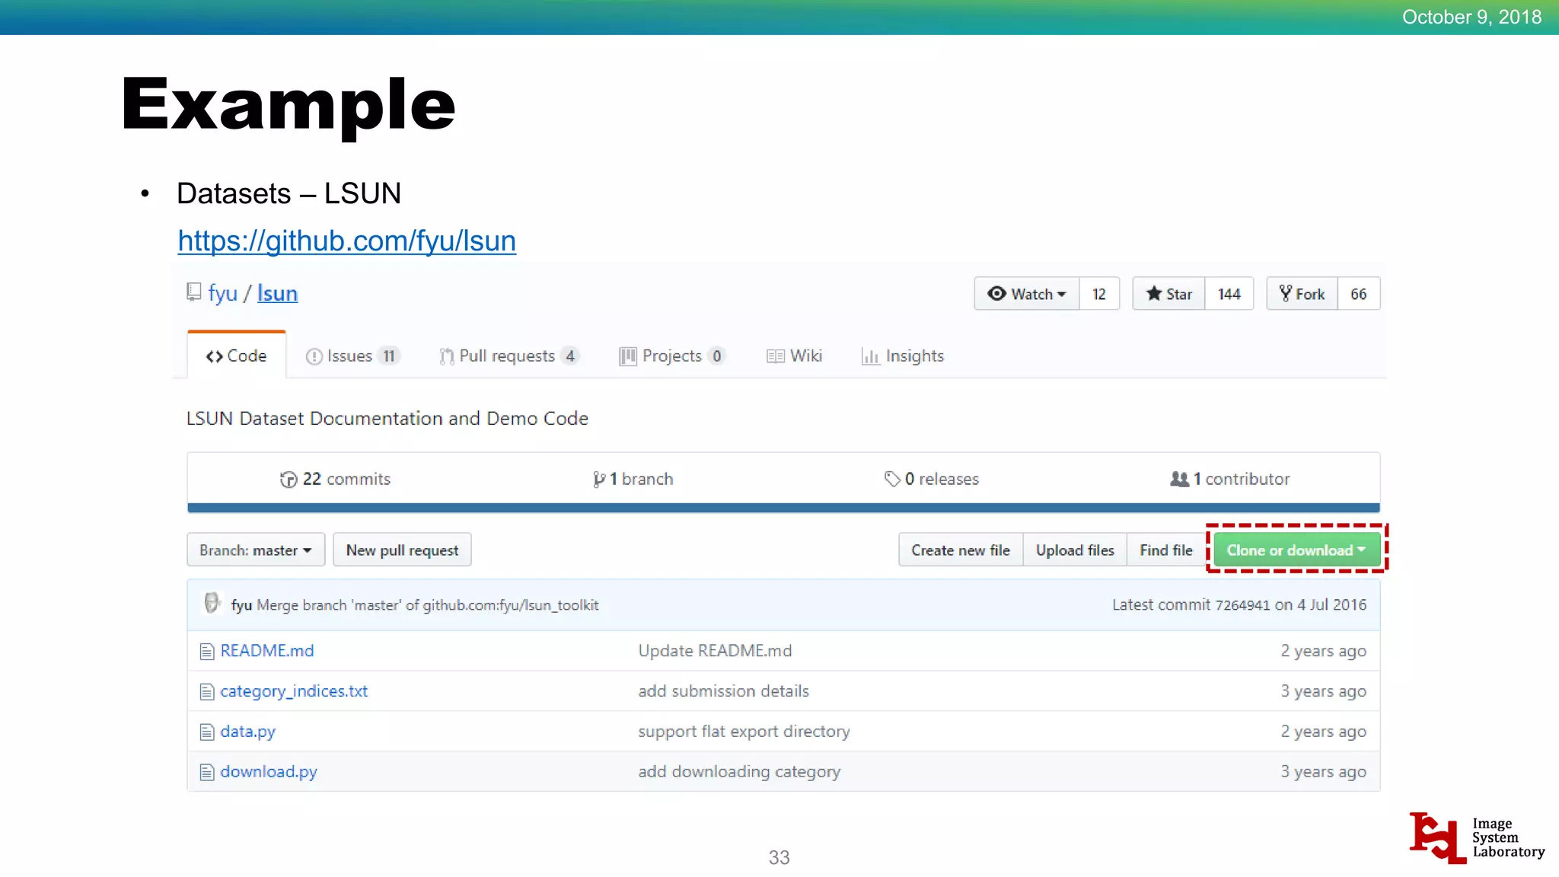Click the commits clock icon
Image resolution: width=1559 pixels, height=877 pixels.
(289, 480)
